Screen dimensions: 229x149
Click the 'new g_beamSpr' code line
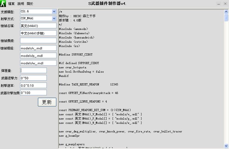[x=69, y=136]
